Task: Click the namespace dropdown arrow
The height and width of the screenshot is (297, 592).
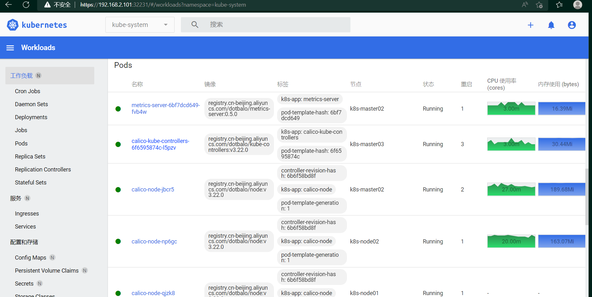Action: (x=166, y=25)
